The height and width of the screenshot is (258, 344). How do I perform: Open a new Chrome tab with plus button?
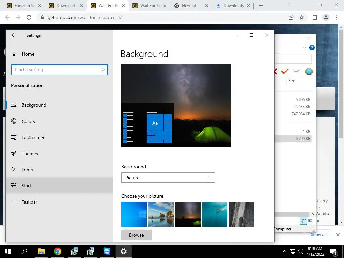261,6
